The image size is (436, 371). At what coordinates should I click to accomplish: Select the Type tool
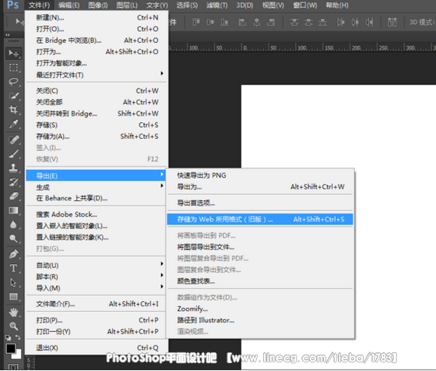pos(13,268)
